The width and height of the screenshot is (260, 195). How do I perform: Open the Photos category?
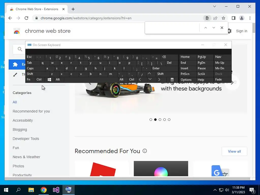click(x=18, y=166)
